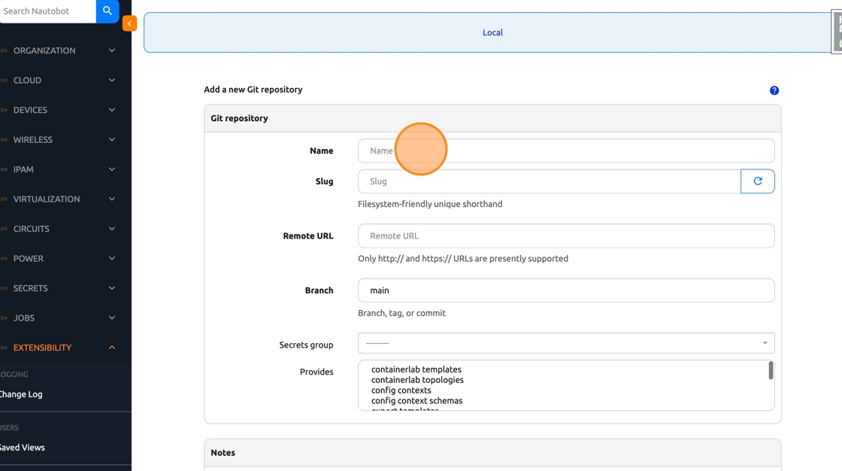Open the Devices menu chevron
This screenshot has width=842, height=471.
pyautogui.click(x=112, y=110)
